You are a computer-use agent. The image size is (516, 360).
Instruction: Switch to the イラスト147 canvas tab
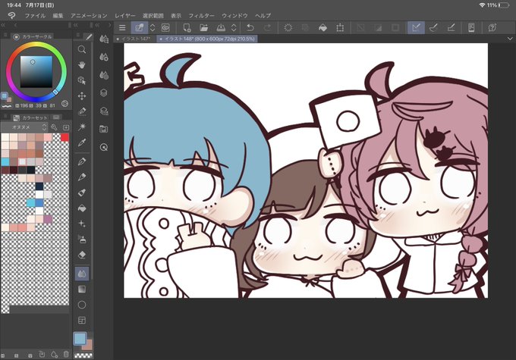pyautogui.click(x=134, y=39)
